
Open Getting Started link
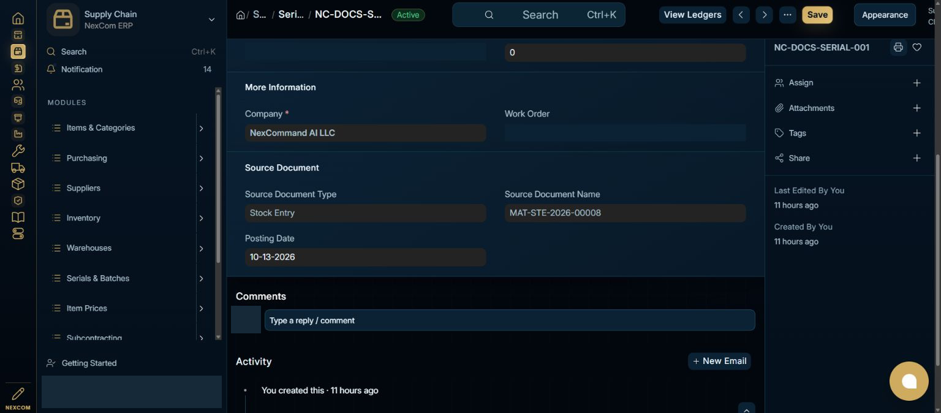click(x=89, y=363)
